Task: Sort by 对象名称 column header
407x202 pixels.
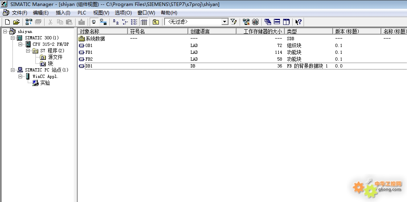Action: pos(103,31)
